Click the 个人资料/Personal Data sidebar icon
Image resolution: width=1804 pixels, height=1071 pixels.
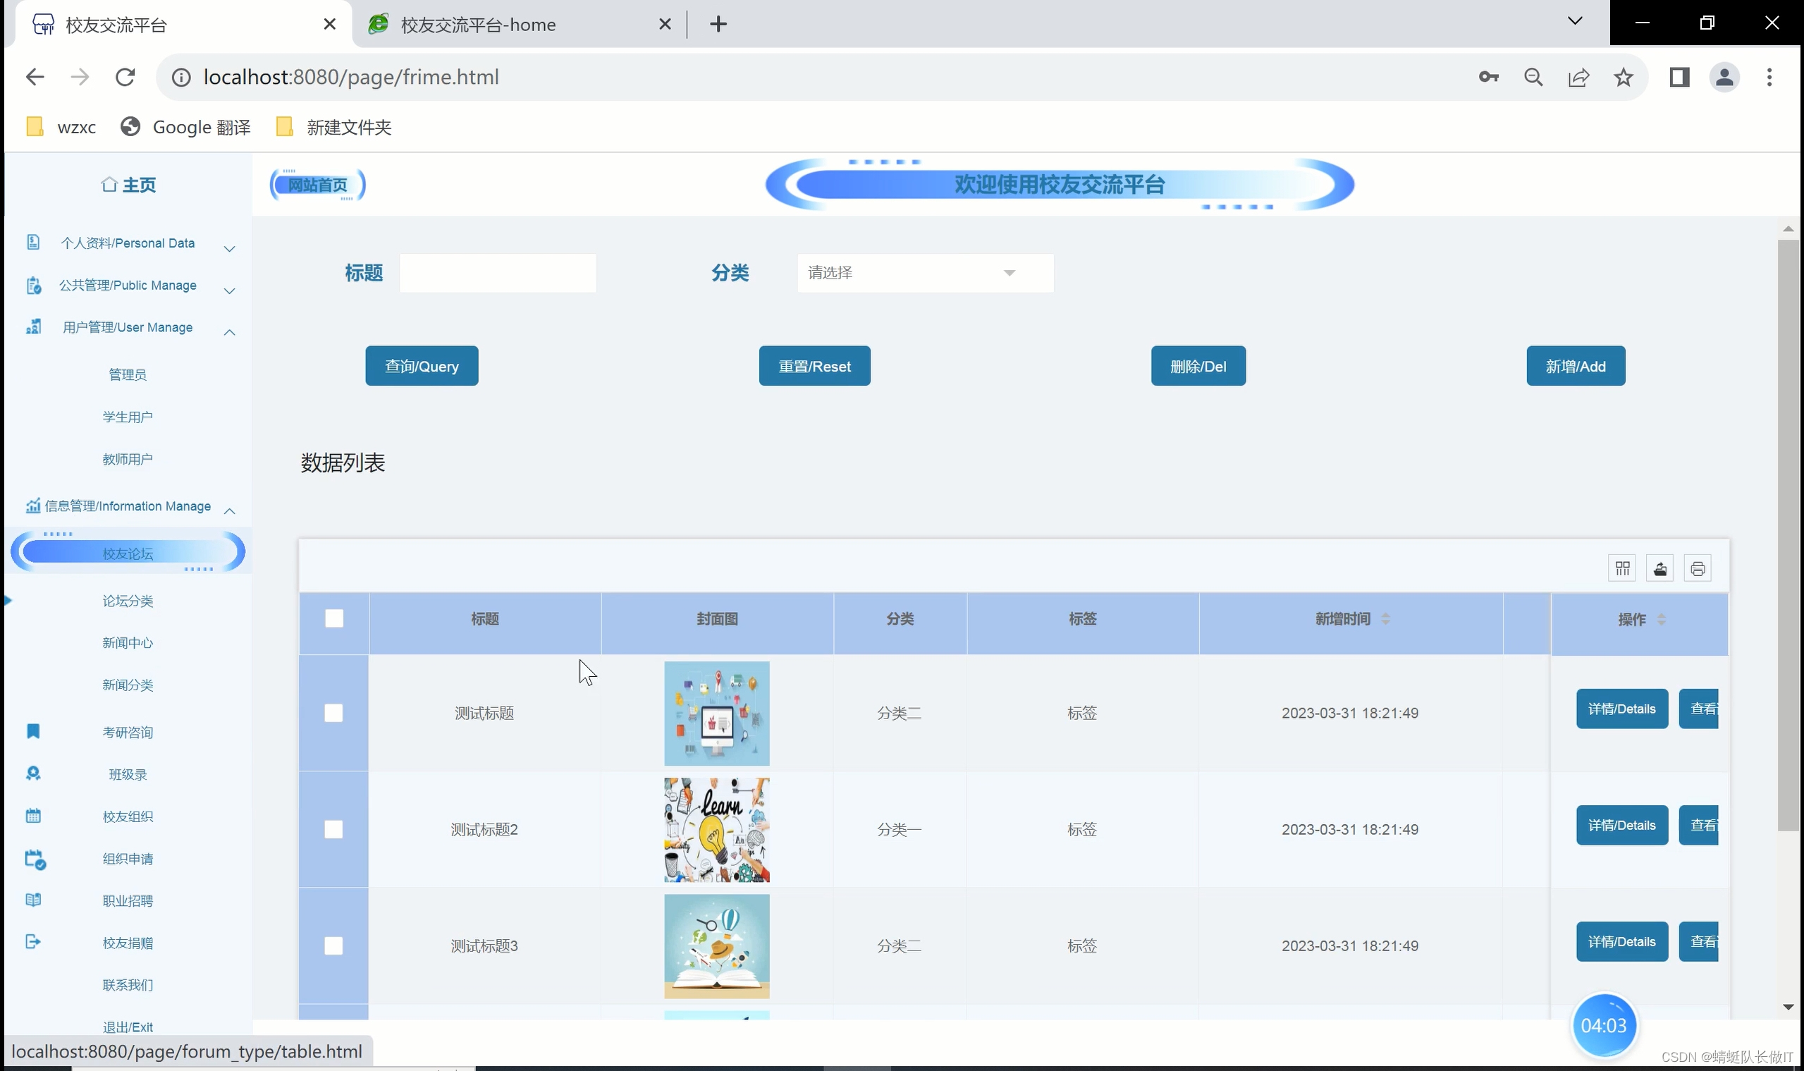(x=33, y=243)
